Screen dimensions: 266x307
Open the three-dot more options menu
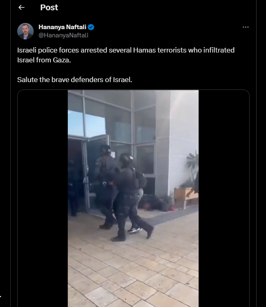coord(245,27)
